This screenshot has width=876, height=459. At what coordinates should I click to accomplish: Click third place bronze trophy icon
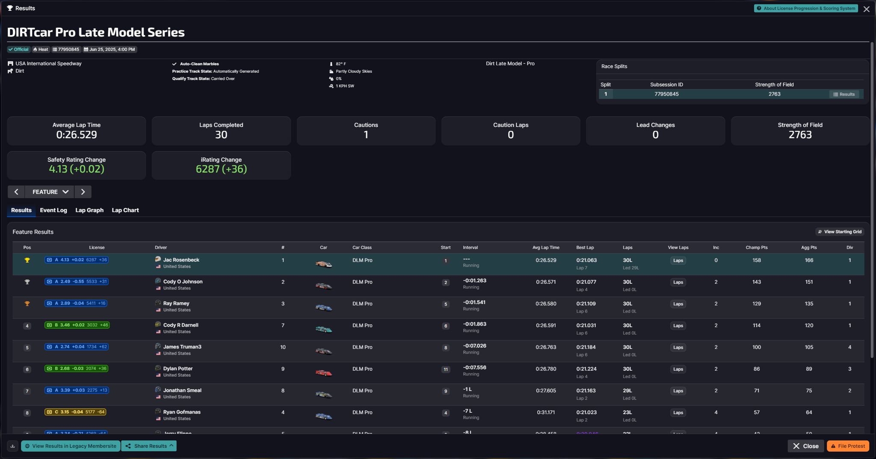(27, 304)
